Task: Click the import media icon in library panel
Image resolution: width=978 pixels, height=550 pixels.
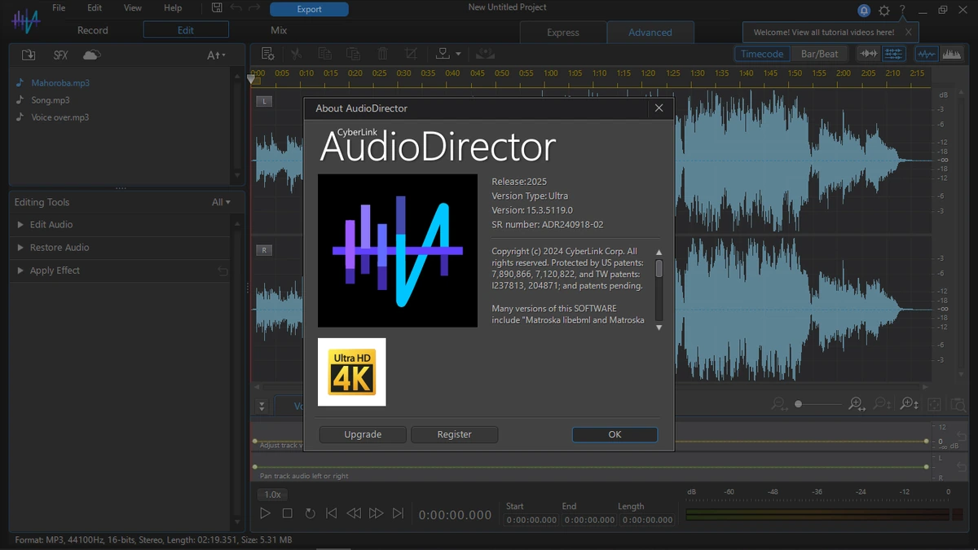Action: click(x=29, y=55)
